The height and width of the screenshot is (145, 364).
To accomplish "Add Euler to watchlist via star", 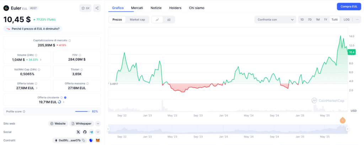I will pos(85,8).
